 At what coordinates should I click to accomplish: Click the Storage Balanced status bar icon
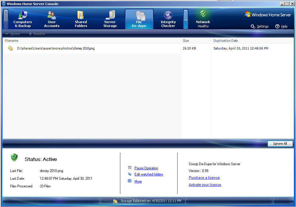pos(115,201)
